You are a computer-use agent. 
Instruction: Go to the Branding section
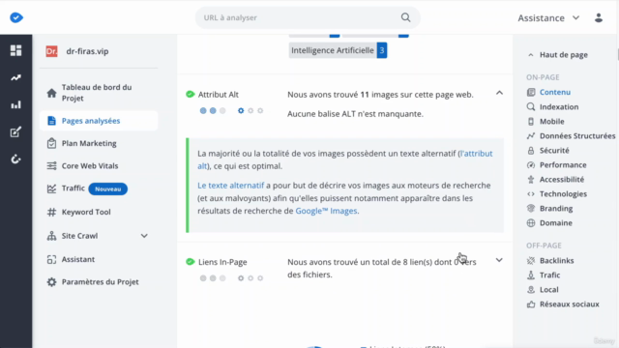pyautogui.click(x=556, y=209)
